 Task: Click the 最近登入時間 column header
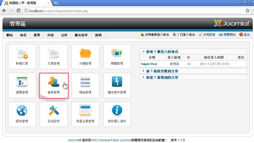click(214, 57)
